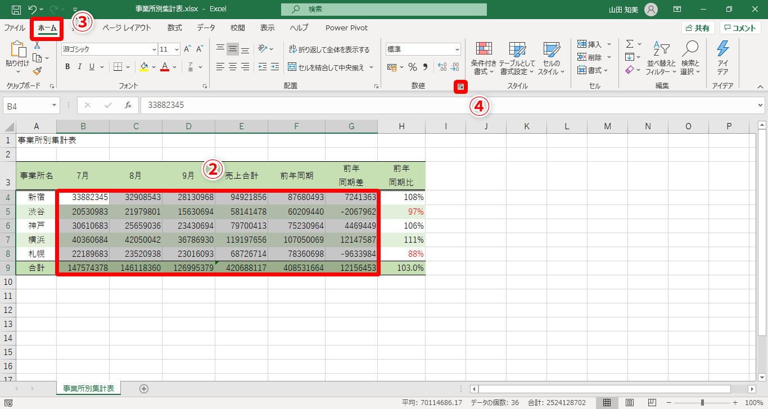The width and height of the screenshot is (768, 409).
Task: Open cell styles (セルのスタイル)
Action: click(x=552, y=58)
